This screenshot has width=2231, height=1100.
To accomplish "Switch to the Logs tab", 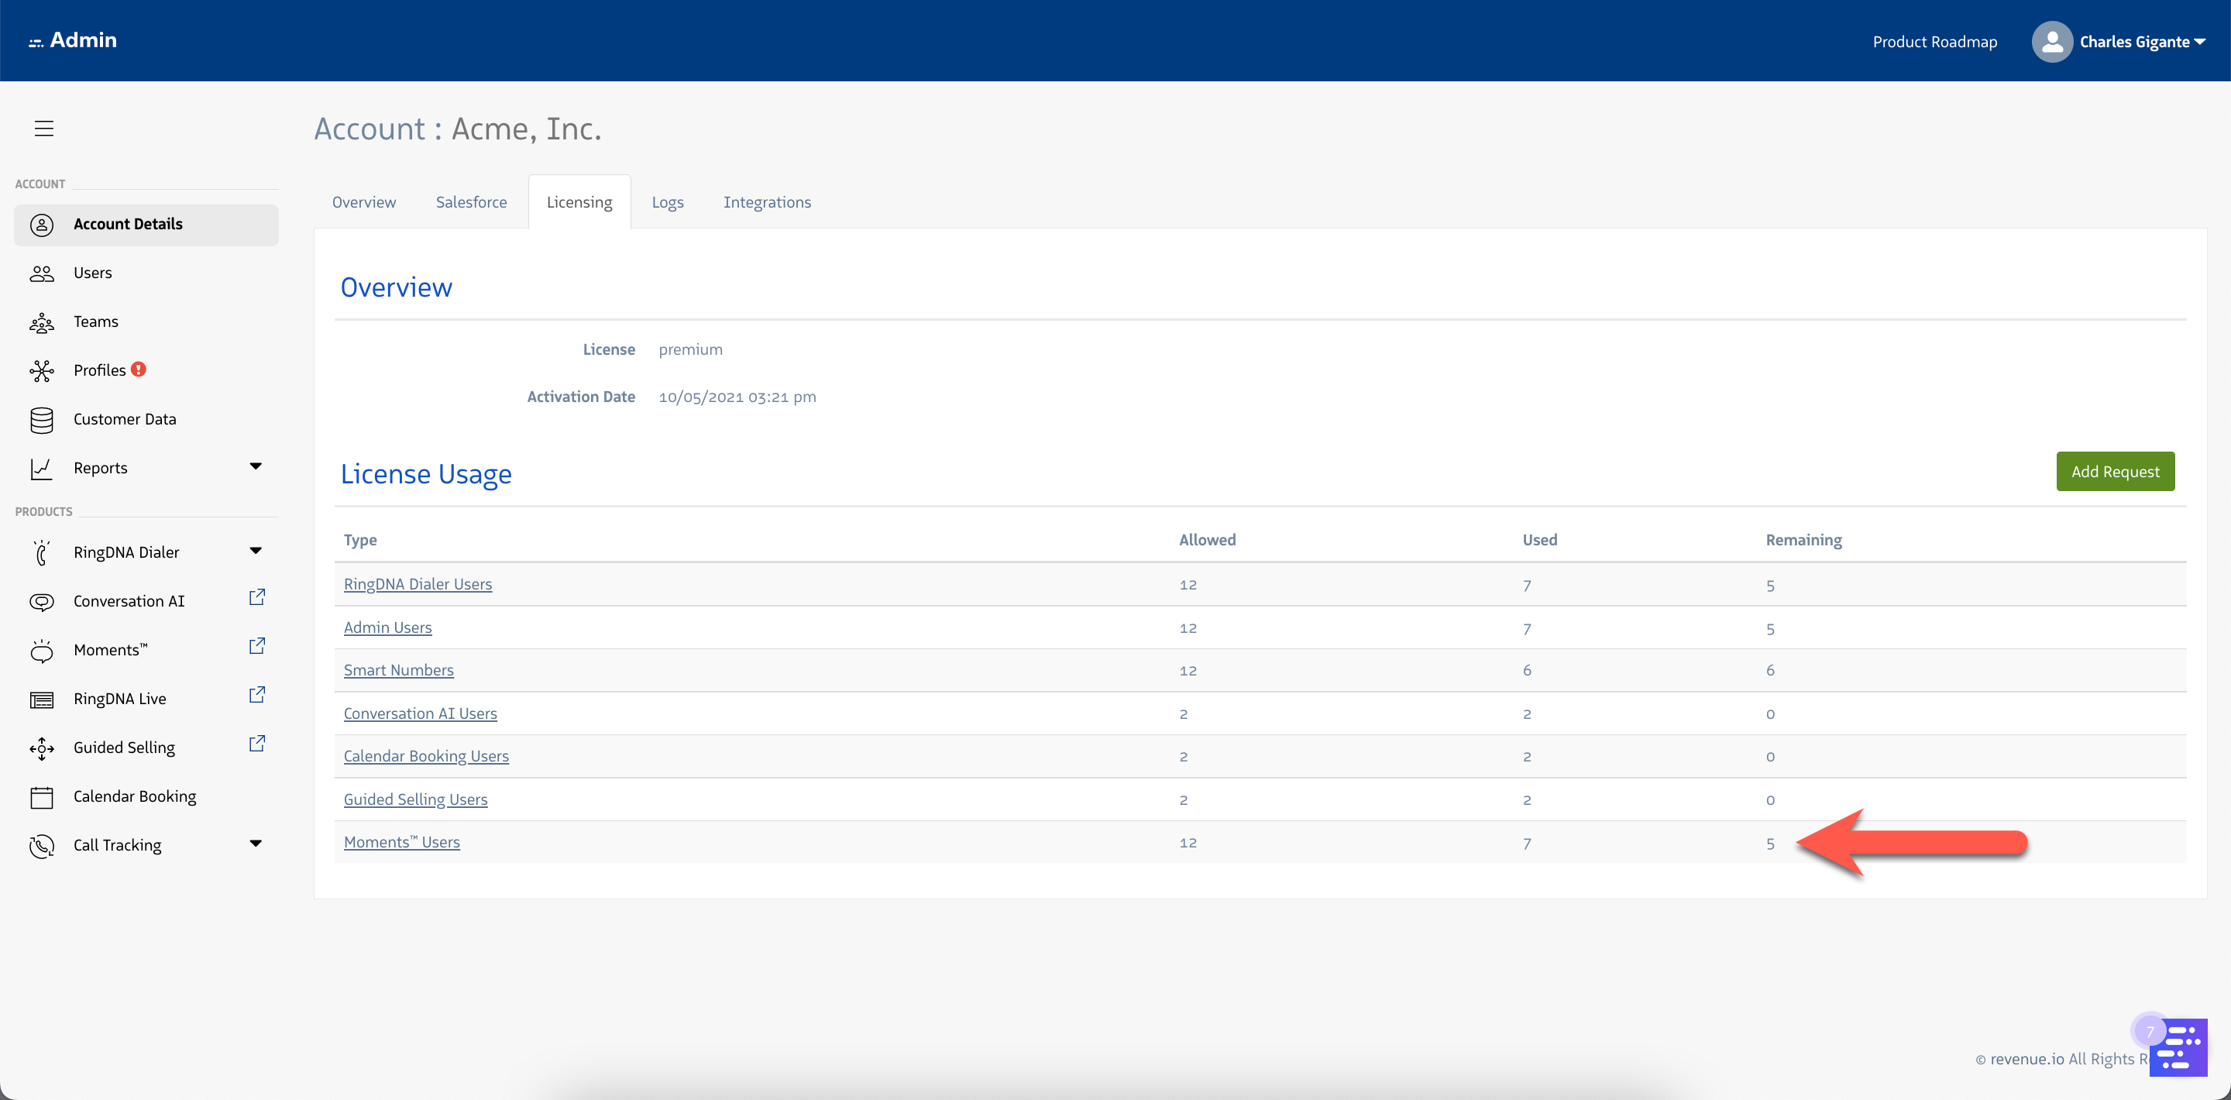I will [x=668, y=202].
